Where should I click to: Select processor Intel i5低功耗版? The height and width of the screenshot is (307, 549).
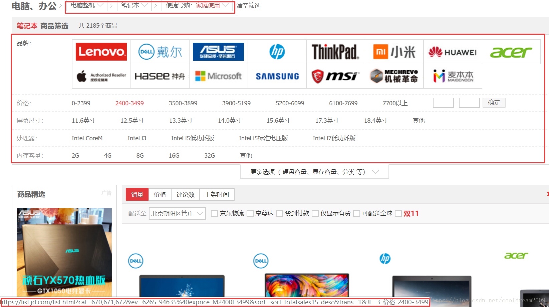tap(193, 138)
